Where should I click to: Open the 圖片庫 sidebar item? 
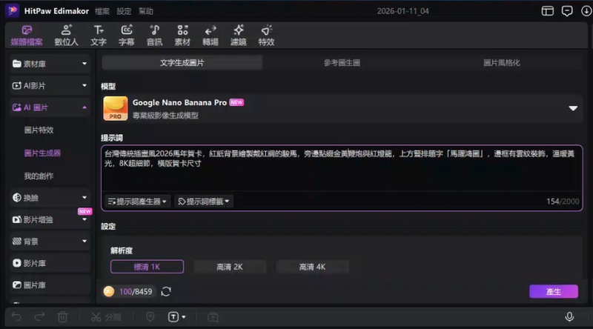[50, 285]
